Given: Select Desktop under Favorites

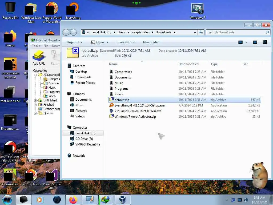Looking at the screenshot, I should tap(81, 72).
